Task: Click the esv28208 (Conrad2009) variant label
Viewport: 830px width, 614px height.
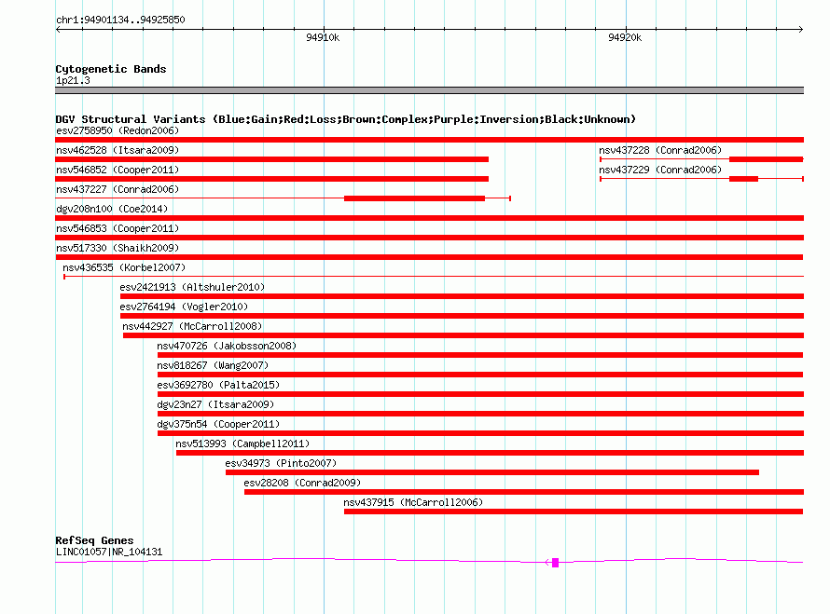Action: coord(302,483)
